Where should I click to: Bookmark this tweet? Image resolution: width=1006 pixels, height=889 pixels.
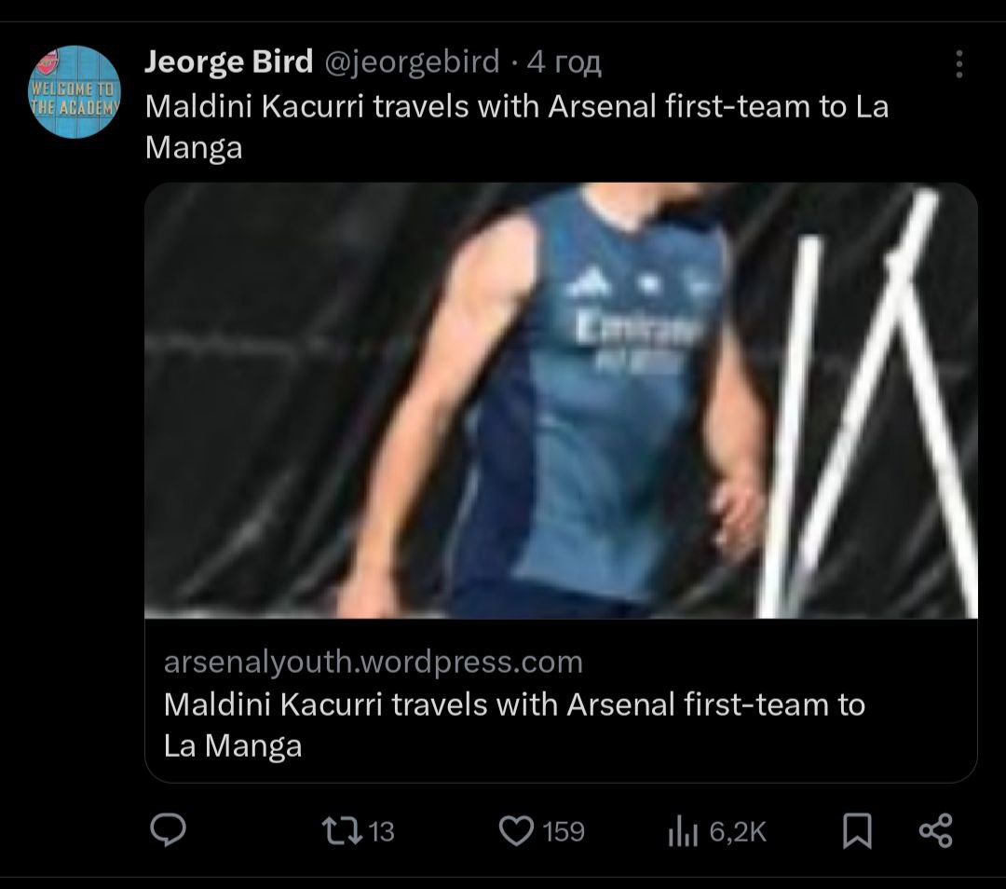pyautogui.click(x=857, y=830)
